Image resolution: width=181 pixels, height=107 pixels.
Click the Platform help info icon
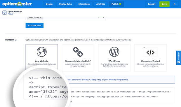(x=15, y=40)
